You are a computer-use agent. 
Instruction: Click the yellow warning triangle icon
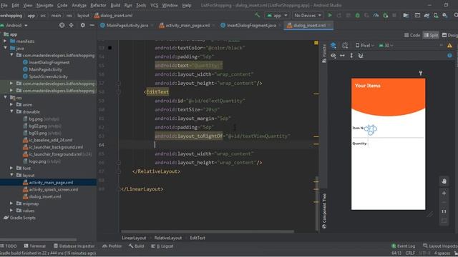click(449, 46)
